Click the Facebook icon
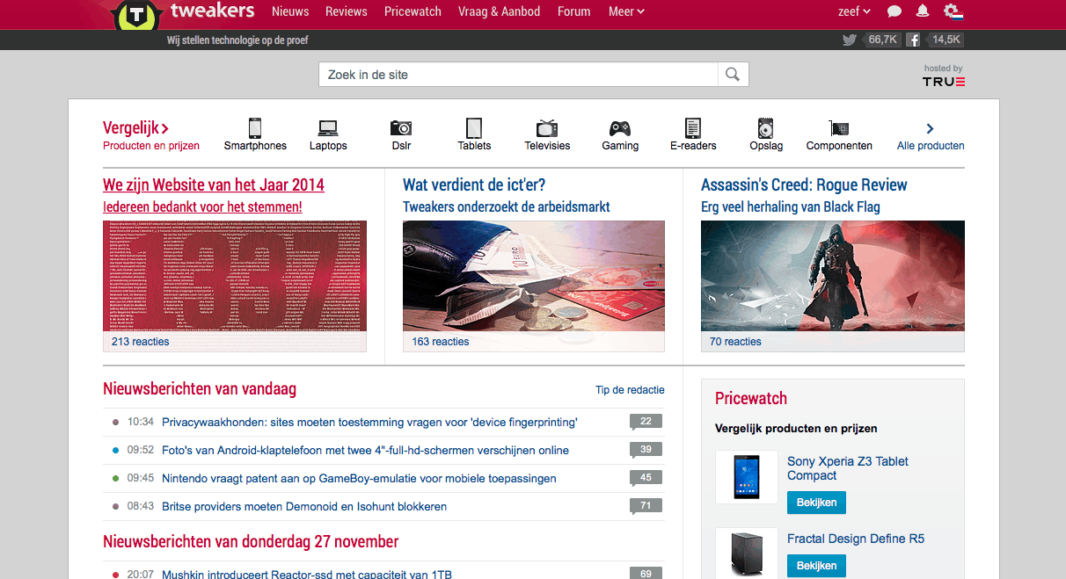This screenshot has width=1066, height=579. coord(914,40)
